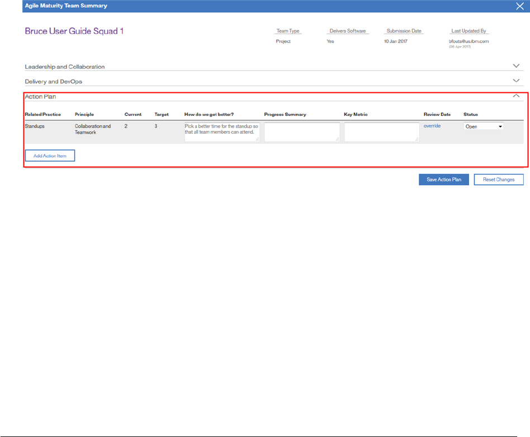Image resolution: width=530 pixels, height=437 pixels.
Task: Click the Status column header
Action: (x=471, y=114)
